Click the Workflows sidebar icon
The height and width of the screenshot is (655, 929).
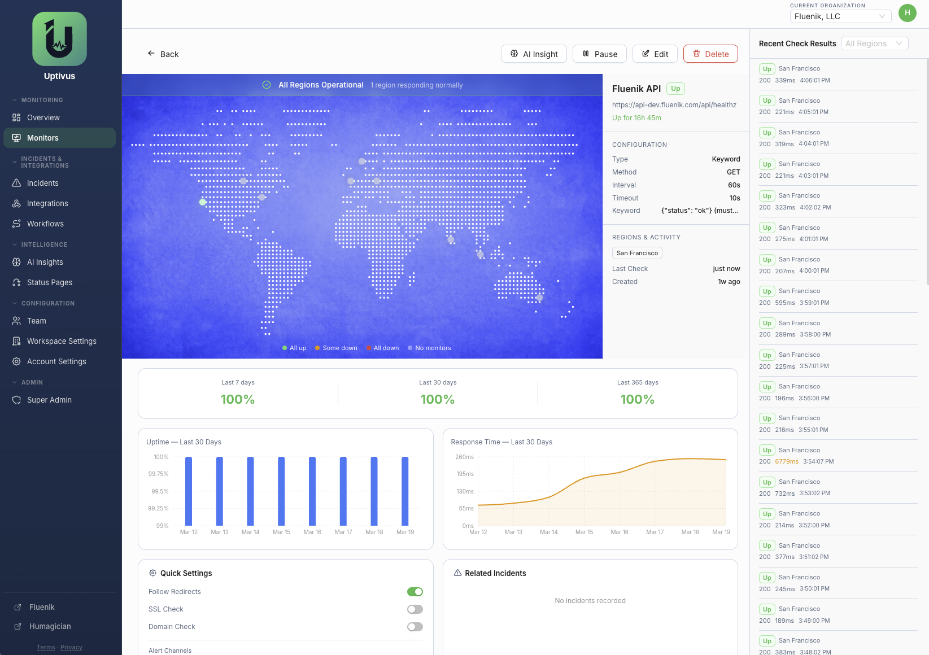16,224
